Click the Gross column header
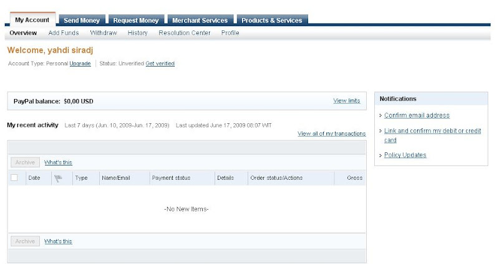499x270 pixels. [354, 178]
